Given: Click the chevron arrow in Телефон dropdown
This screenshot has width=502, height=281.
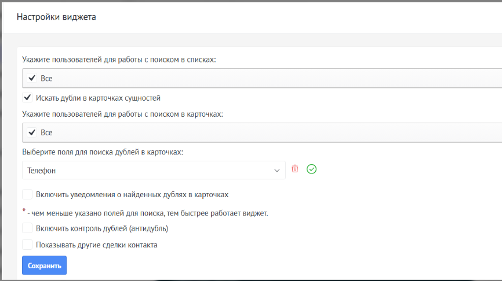Looking at the screenshot, I should click(277, 171).
